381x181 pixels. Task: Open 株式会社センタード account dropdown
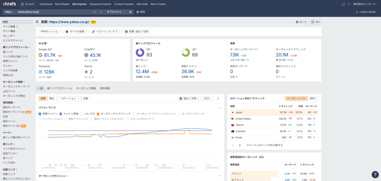[x=366, y=4]
